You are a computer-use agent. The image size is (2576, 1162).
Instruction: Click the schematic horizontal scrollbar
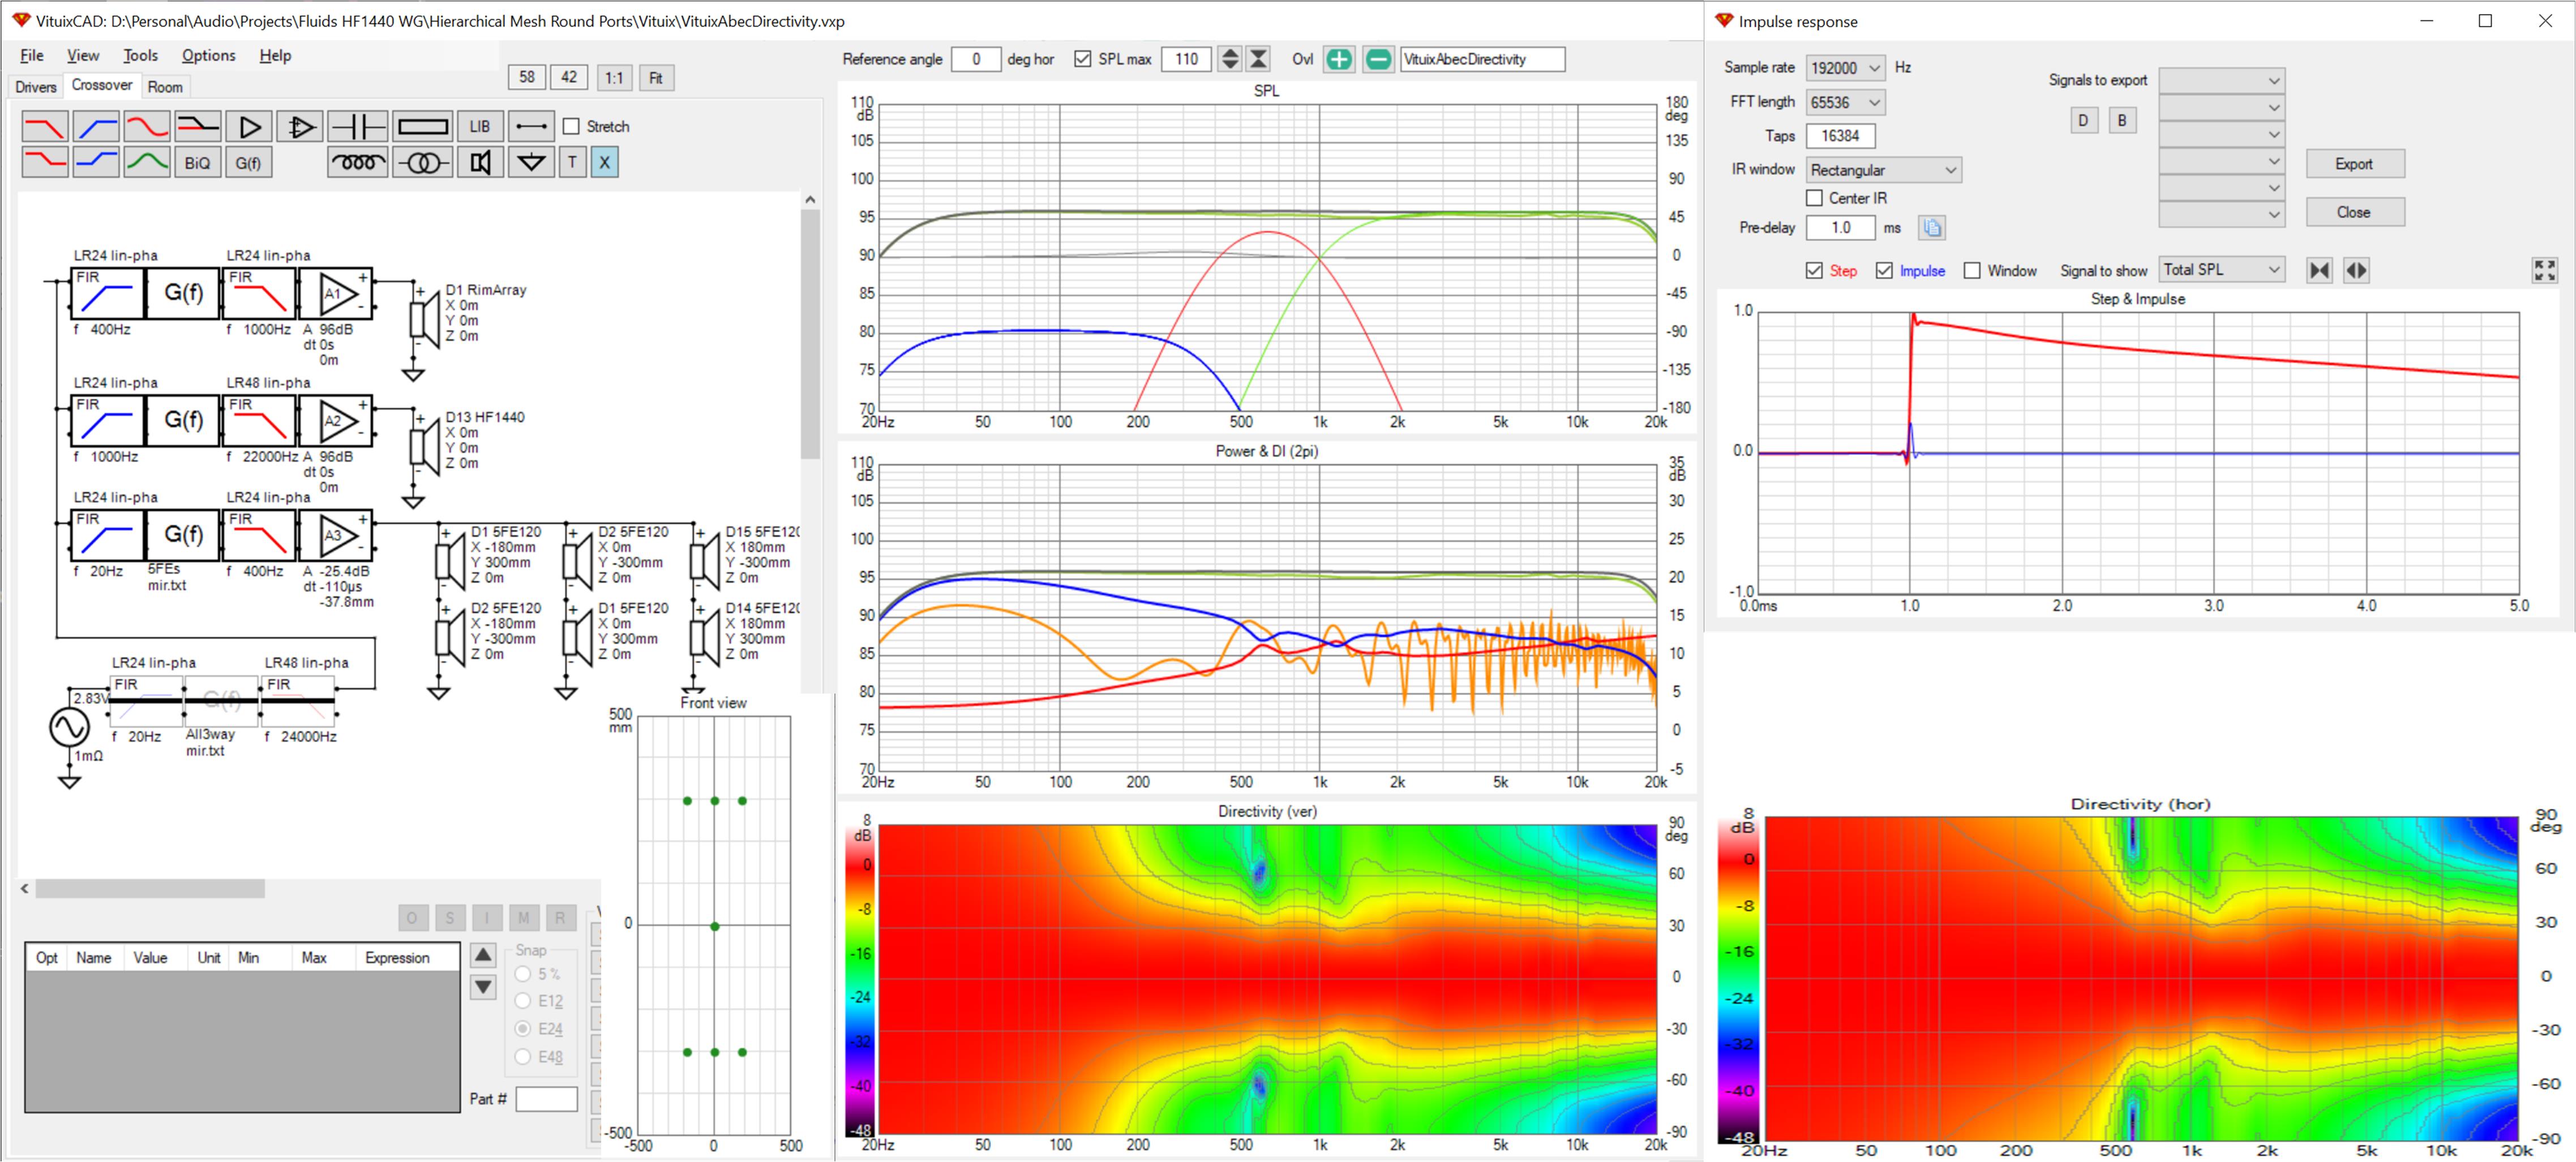pos(150,888)
